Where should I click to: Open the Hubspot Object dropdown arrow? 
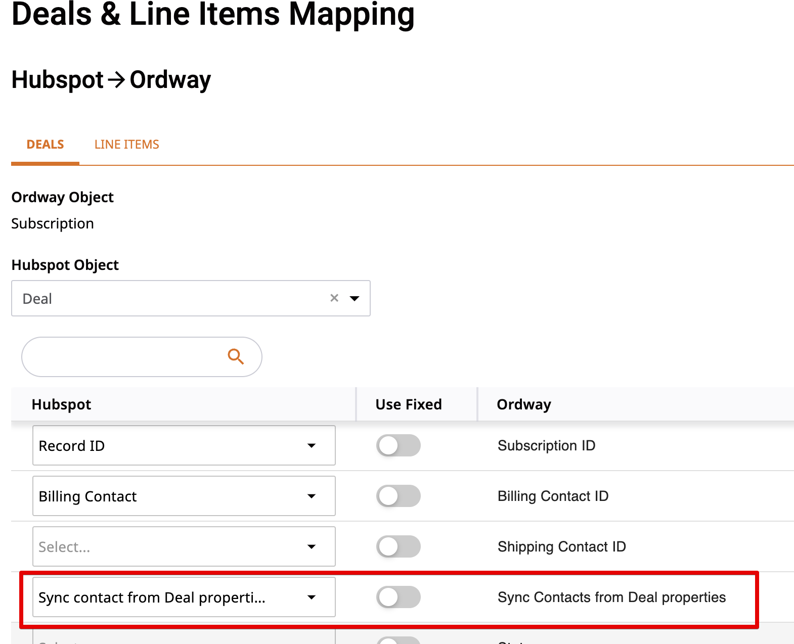[355, 298]
